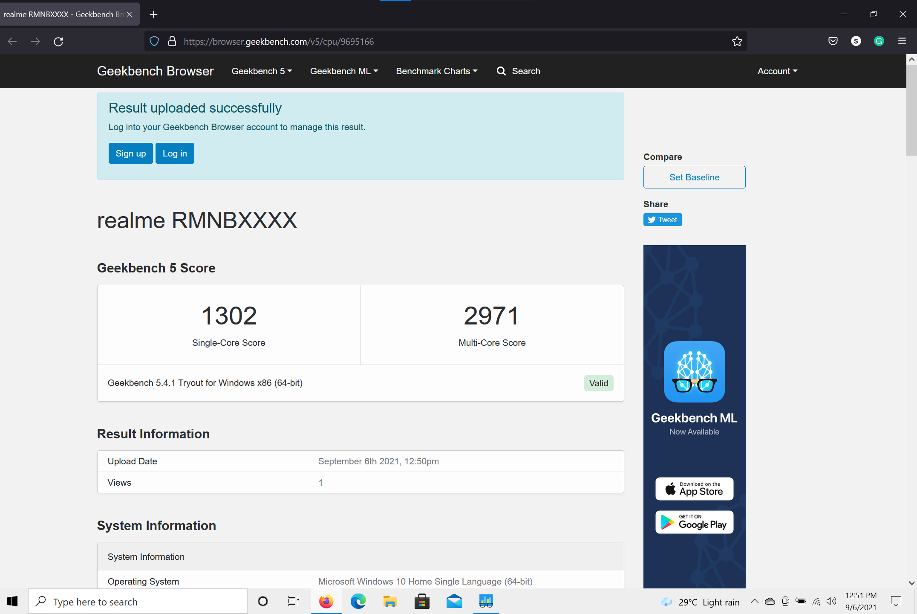Close the realme RMNBXXXX tab
917x614 pixels.
tap(130, 14)
